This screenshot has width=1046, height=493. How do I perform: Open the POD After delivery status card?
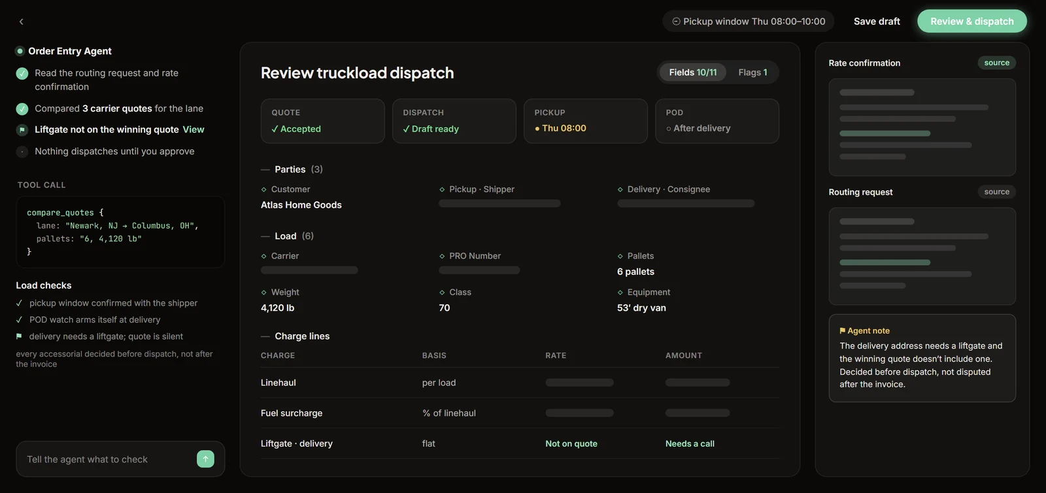pos(717,121)
